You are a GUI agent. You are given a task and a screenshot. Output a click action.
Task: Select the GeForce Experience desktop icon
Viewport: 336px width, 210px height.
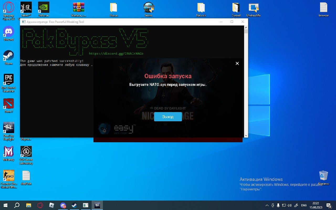coord(44,8)
